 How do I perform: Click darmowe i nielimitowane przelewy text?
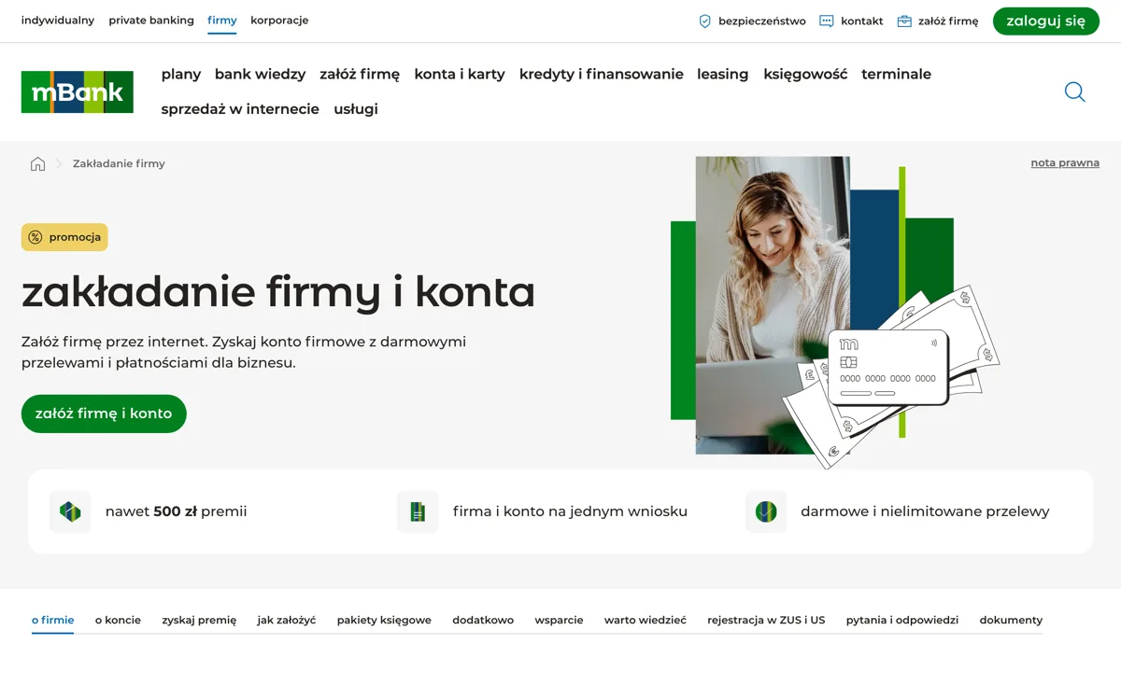(x=925, y=511)
